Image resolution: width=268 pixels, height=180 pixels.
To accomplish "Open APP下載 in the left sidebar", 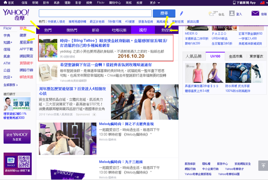I will pyautogui.click(x=26, y=49).
